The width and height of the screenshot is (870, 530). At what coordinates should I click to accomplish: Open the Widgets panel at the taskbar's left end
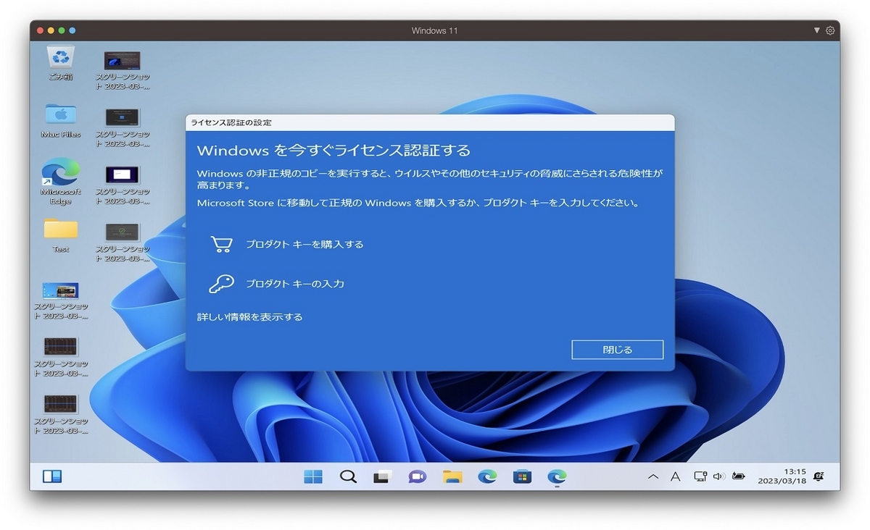click(x=52, y=476)
